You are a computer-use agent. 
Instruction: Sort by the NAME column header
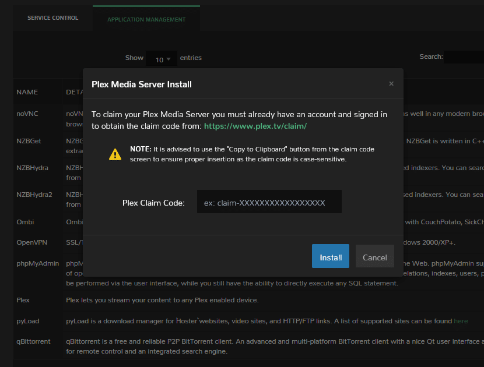27,92
